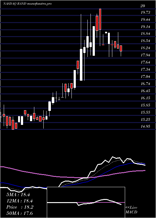Click the tallest red candle reaching 20
The image size is (156, 218).
coord(100,19)
